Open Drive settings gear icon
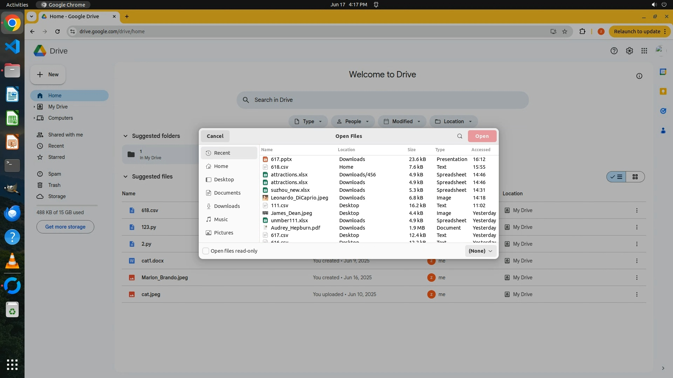 629,51
